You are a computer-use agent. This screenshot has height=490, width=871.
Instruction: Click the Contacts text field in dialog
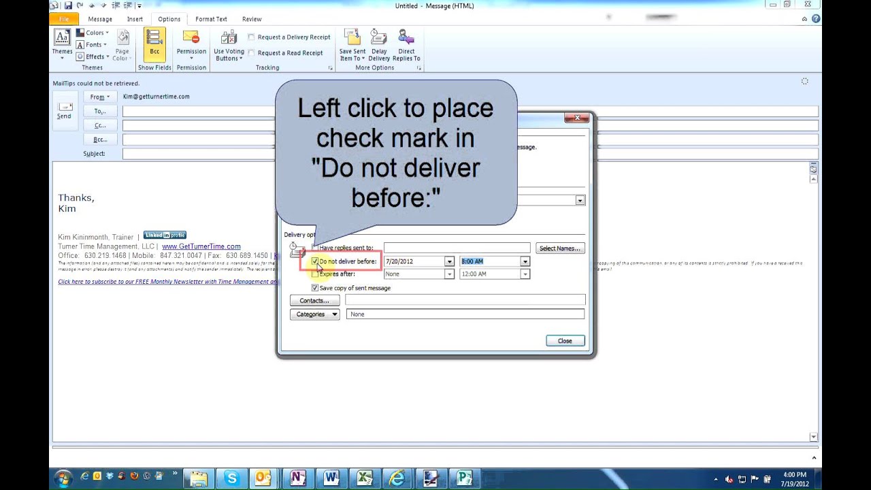[465, 300]
